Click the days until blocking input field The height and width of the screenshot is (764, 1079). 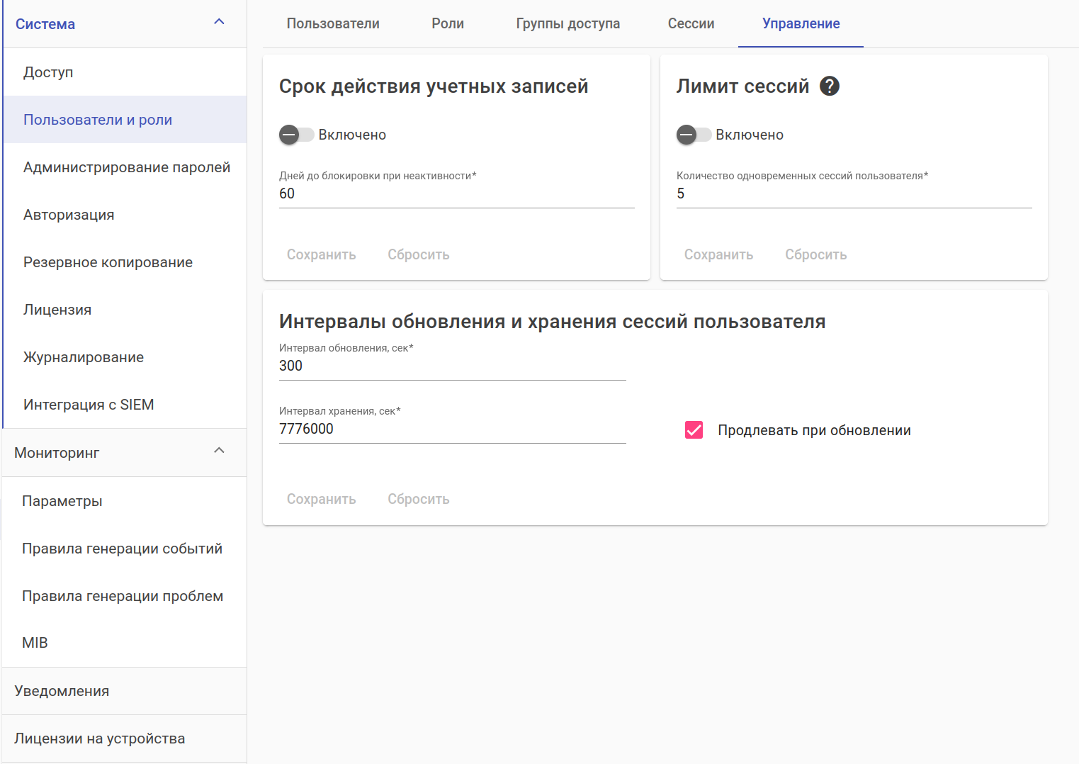pyautogui.click(x=456, y=194)
